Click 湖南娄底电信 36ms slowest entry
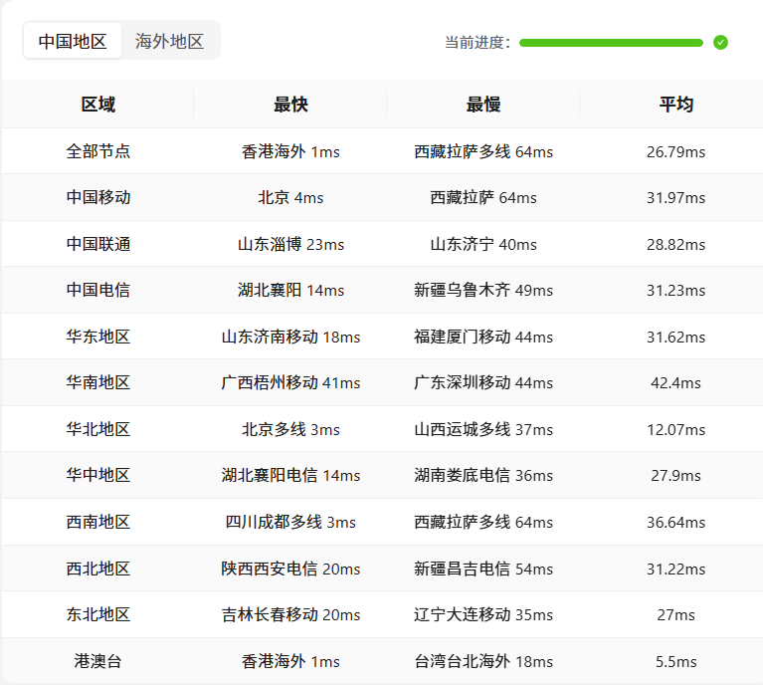Image resolution: width=763 pixels, height=685 pixels. pos(483,475)
